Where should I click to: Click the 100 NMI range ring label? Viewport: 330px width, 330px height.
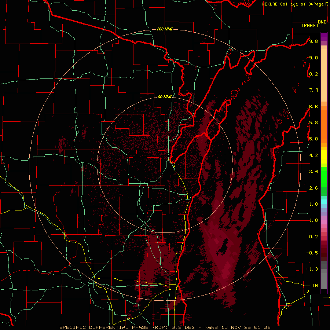[165, 29]
